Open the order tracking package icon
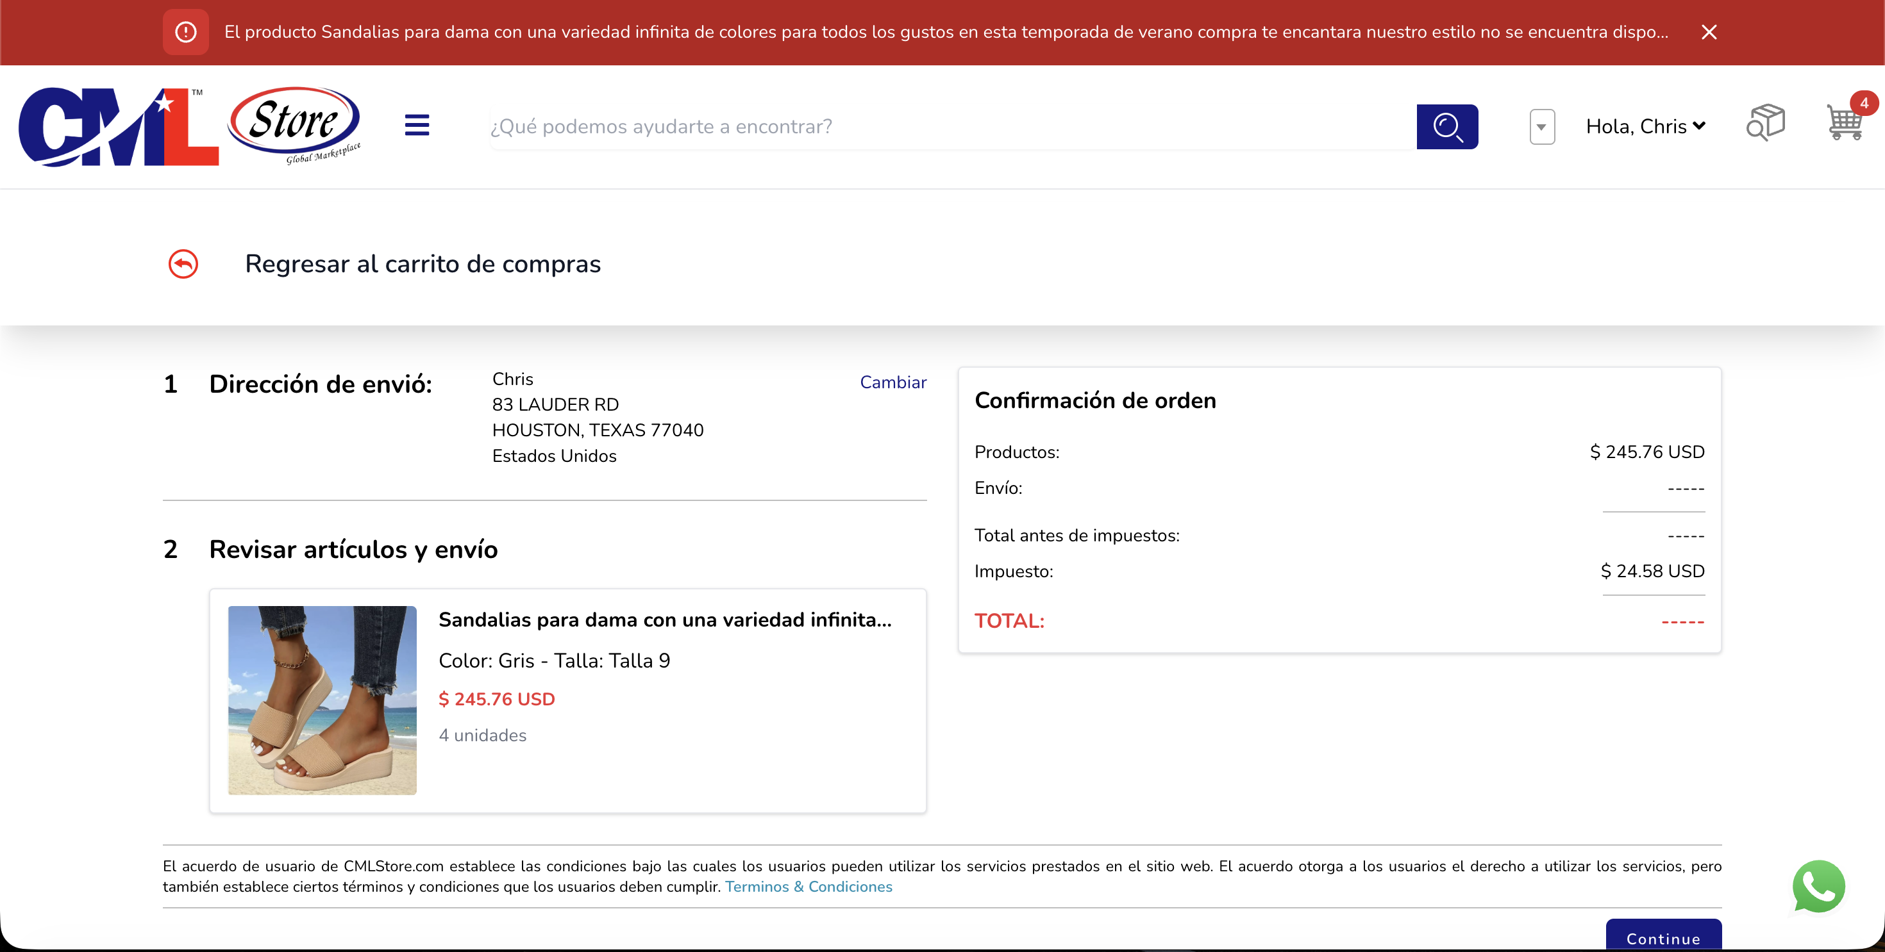The image size is (1885, 952). coord(1765,122)
